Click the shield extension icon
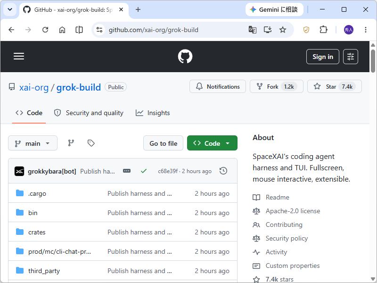 306,30
